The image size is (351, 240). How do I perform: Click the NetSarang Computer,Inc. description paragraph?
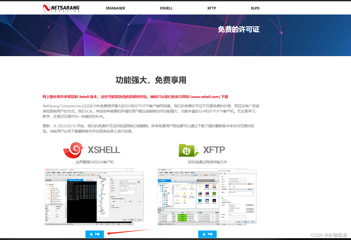click(x=151, y=111)
